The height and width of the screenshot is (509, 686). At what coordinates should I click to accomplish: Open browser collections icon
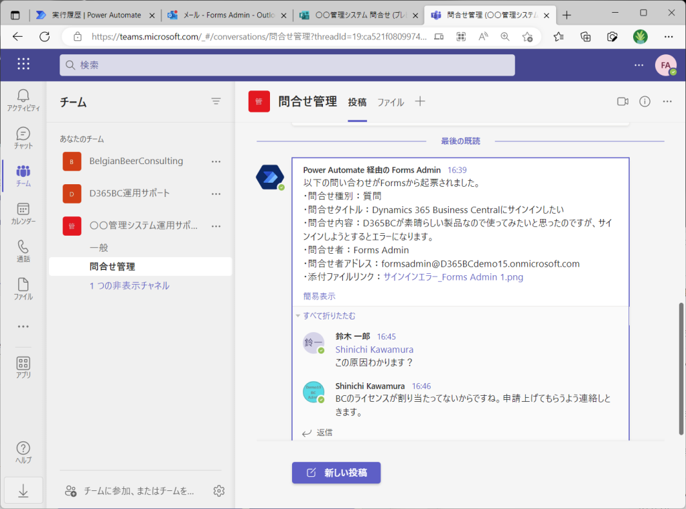[586, 37]
